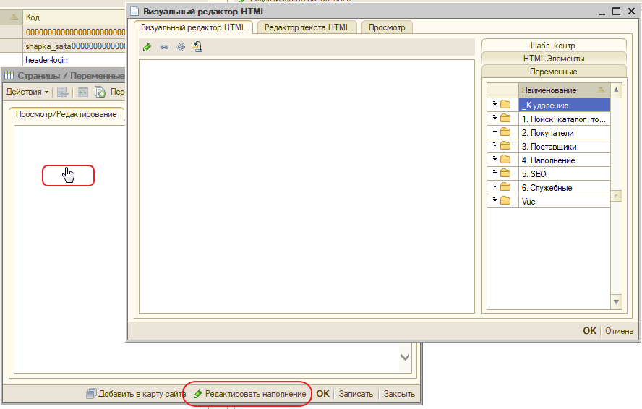Select the 1. Поиск, каталог, то... row

click(x=549, y=119)
